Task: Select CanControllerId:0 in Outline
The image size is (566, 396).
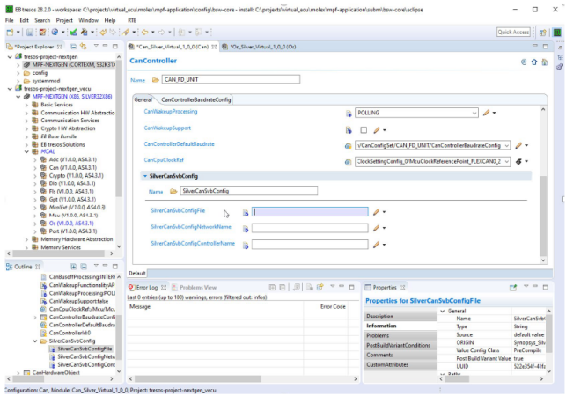Action: [70, 334]
